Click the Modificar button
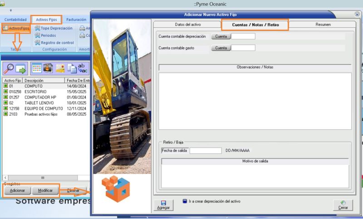This screenshot has width=363, height=219. tap(45, 190)
